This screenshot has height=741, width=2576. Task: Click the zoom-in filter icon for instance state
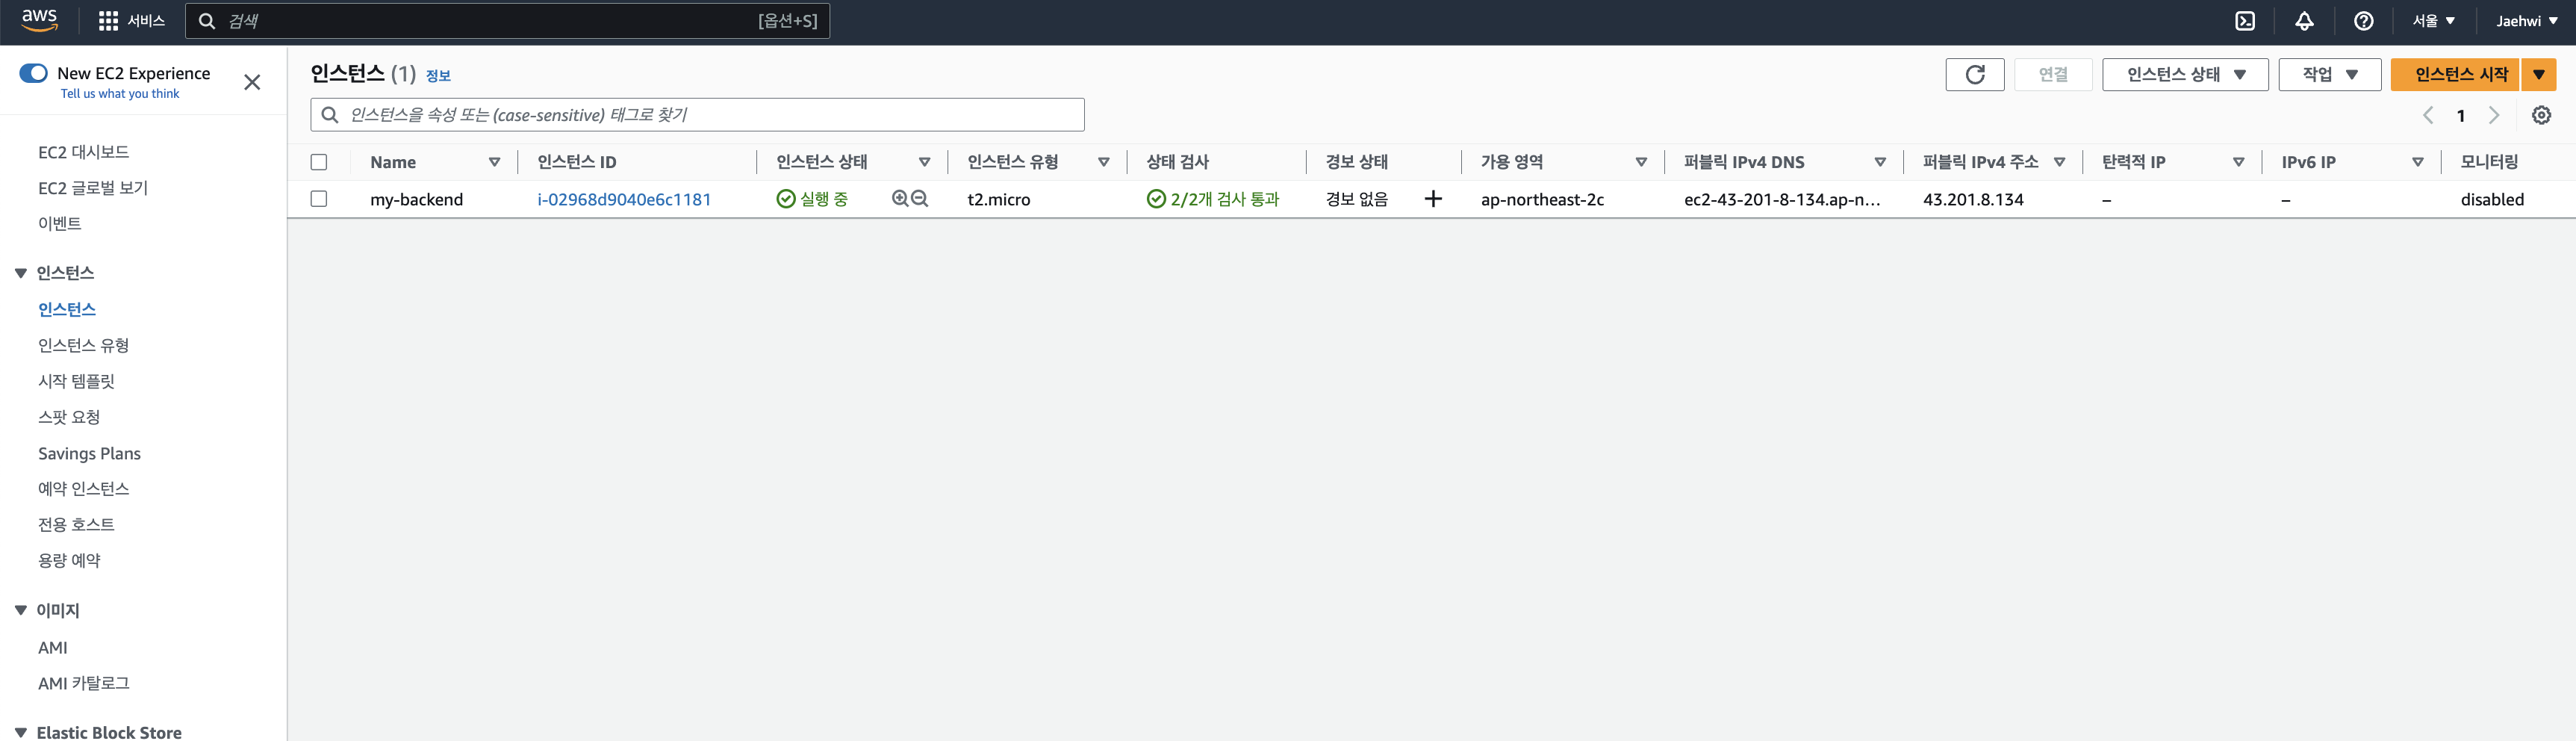(900, 199)
